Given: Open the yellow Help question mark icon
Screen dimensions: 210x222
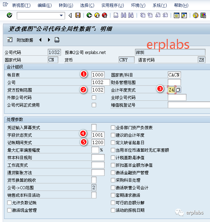Looking at the screenshot, I should (196, 15).
